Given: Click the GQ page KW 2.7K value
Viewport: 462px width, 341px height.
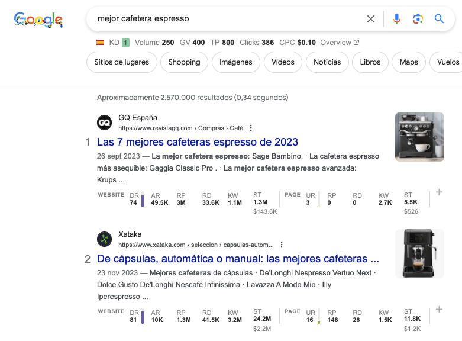Looking at the screenshot, I should (x=385, y=202).
